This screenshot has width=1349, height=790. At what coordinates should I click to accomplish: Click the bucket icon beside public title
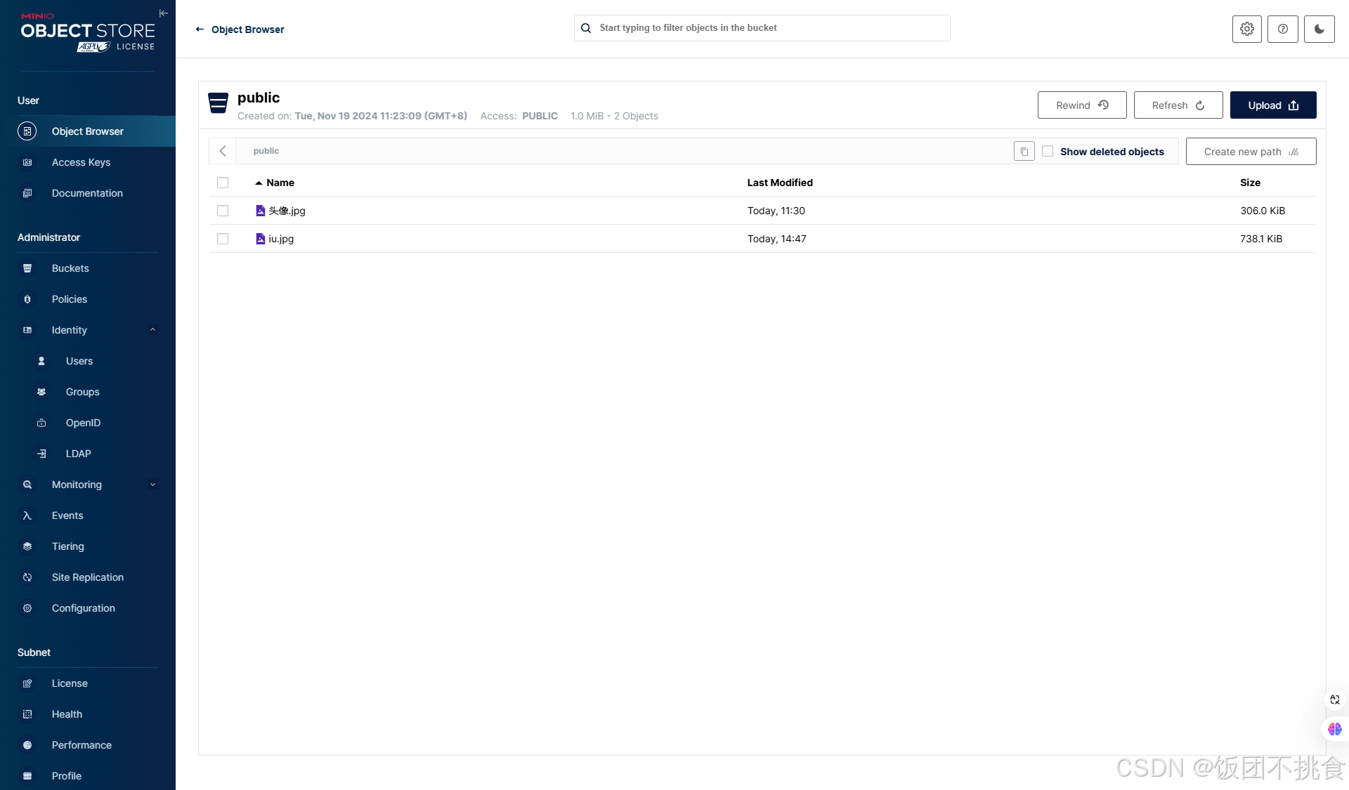(219, 103)
